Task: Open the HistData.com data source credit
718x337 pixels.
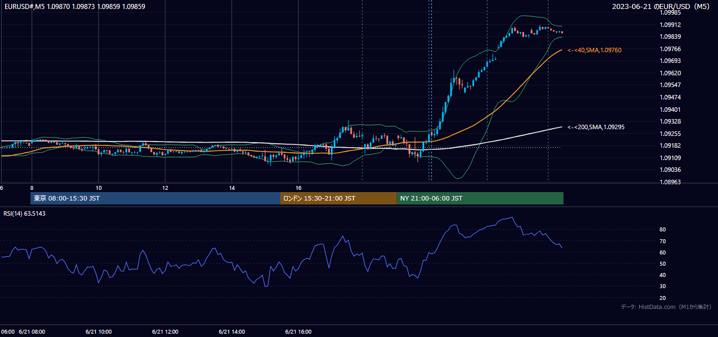Action: click(666, 307)
